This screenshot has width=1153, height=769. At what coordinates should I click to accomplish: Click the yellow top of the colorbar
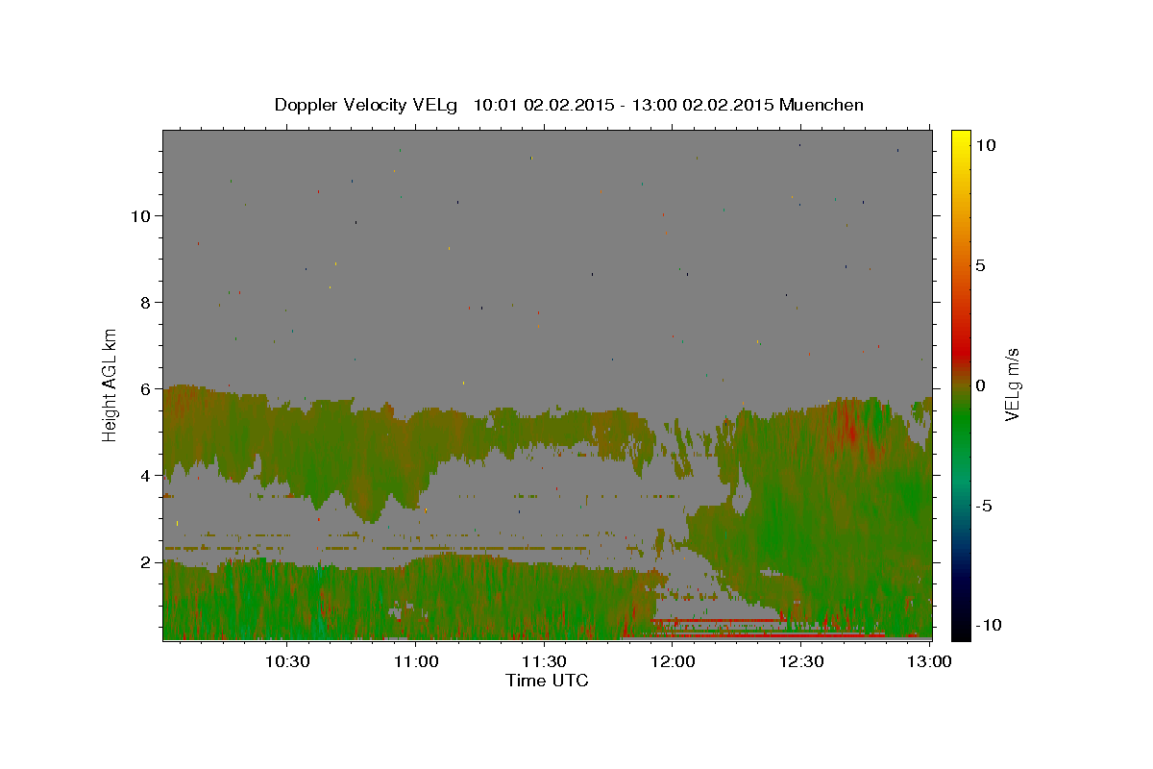[960, 139]
